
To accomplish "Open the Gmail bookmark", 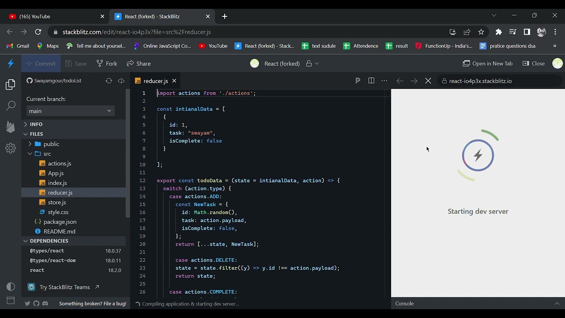I will coord(18,46).
